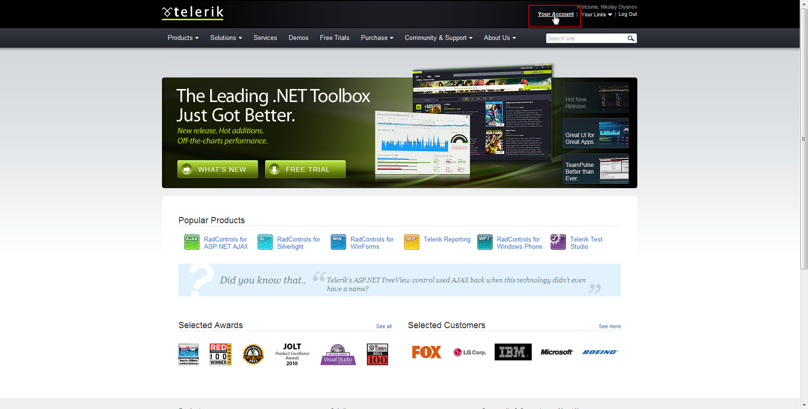Open RadControls for Silverlight link
This screenshot has height=409, width=808.
[298, 243]
